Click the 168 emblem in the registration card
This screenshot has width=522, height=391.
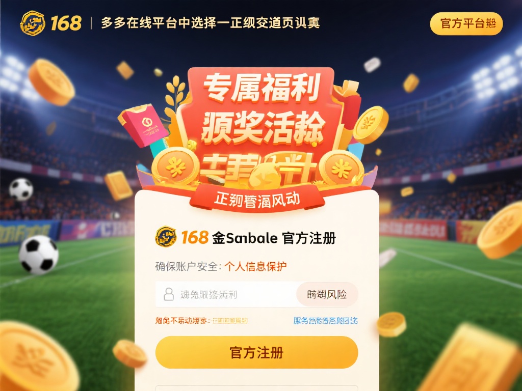click(166, 237)
